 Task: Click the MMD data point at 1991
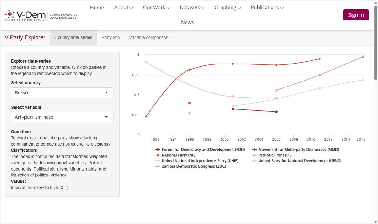(x=146, y=116)
